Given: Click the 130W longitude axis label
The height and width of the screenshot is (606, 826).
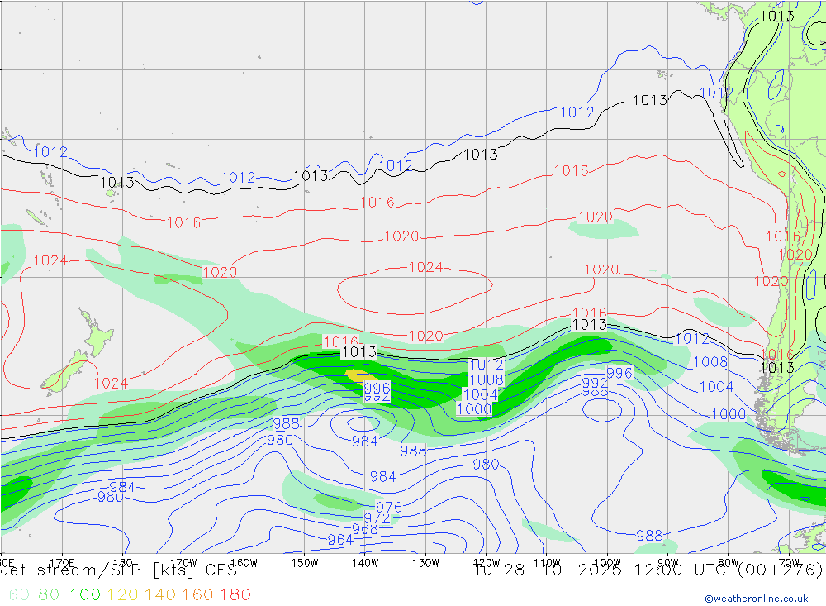Looking at the screenshot, I should (425, 563).
